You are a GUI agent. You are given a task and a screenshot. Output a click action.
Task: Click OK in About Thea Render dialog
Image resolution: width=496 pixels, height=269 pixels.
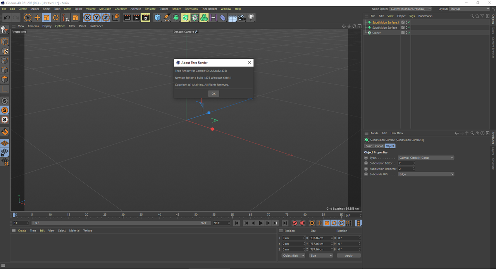pos(214,94)
